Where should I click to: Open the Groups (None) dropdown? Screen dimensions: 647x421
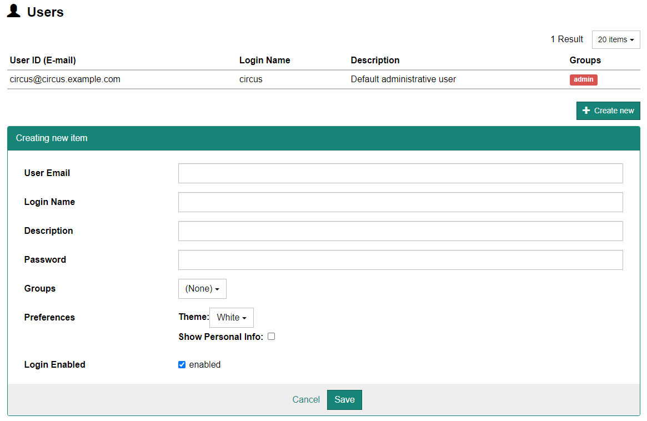pyautogui.click(x=202, y=288)
